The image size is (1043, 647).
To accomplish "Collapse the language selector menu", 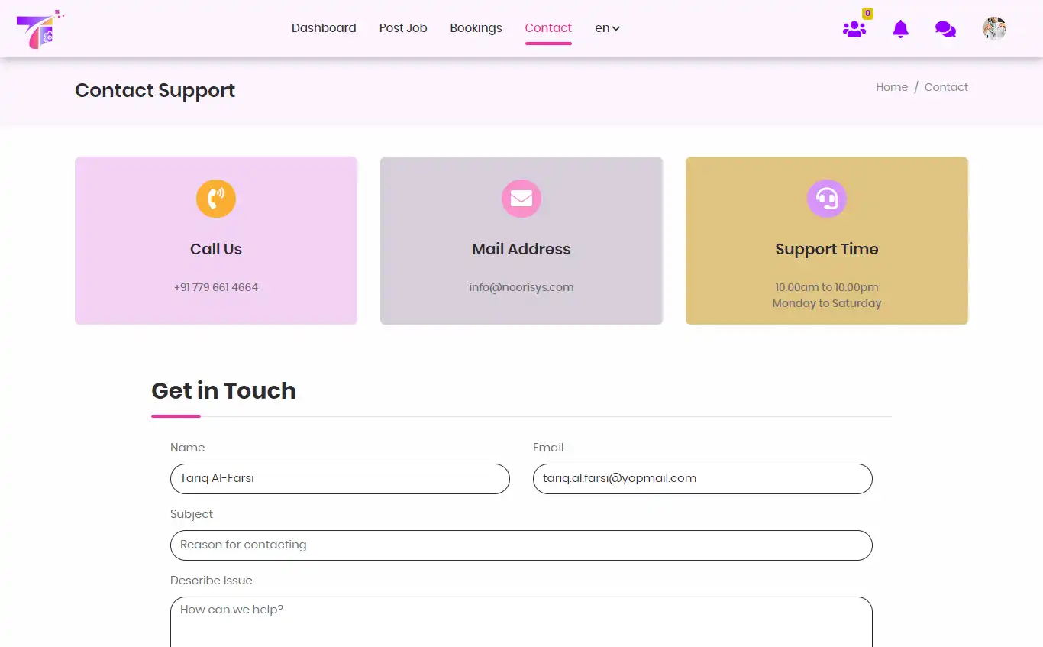I will pyautogui.click(x=607, y=28).
